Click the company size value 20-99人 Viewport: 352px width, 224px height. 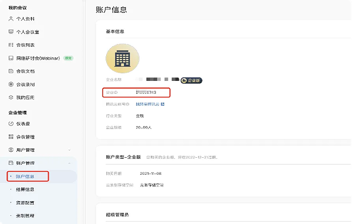coord(144,127)
